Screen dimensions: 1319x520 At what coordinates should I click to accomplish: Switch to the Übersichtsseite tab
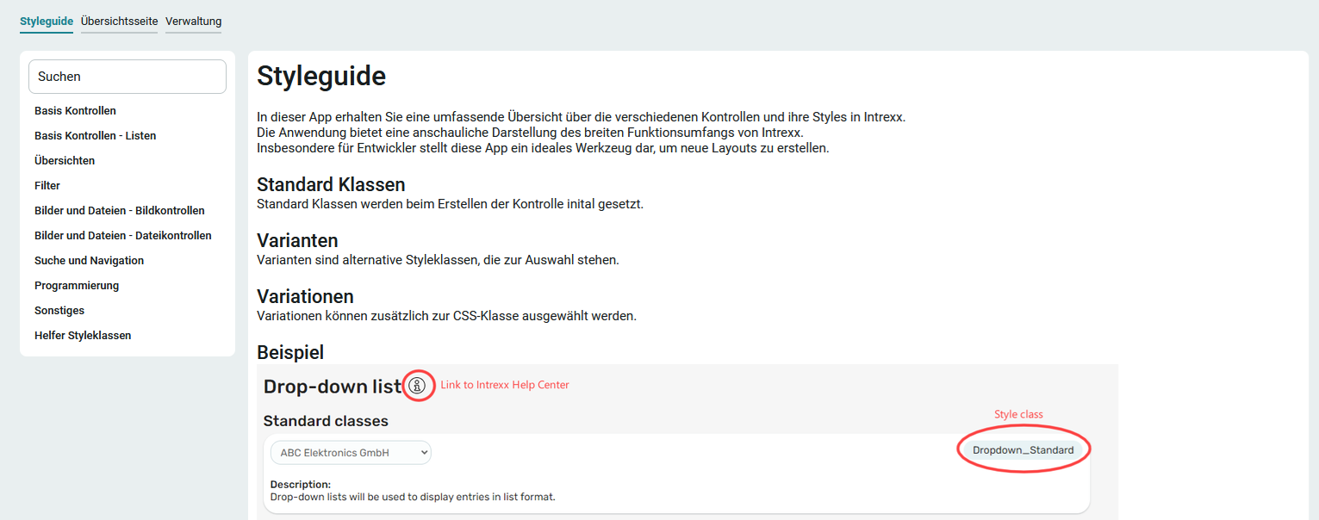pyautogui.click(x=119, y=21)
